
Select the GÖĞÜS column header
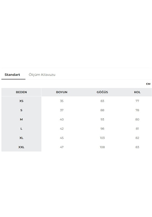pyautogui.click(x=102, y=92)
